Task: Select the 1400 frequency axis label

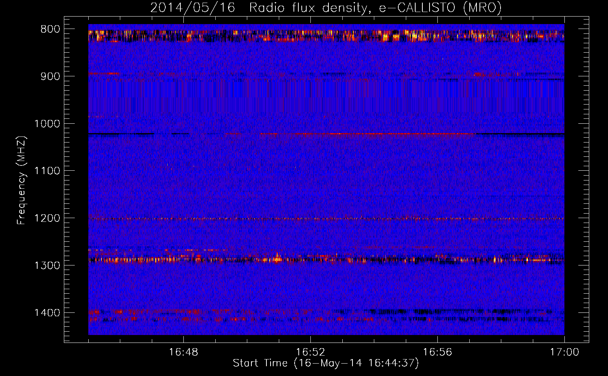Action: [47, 313]
